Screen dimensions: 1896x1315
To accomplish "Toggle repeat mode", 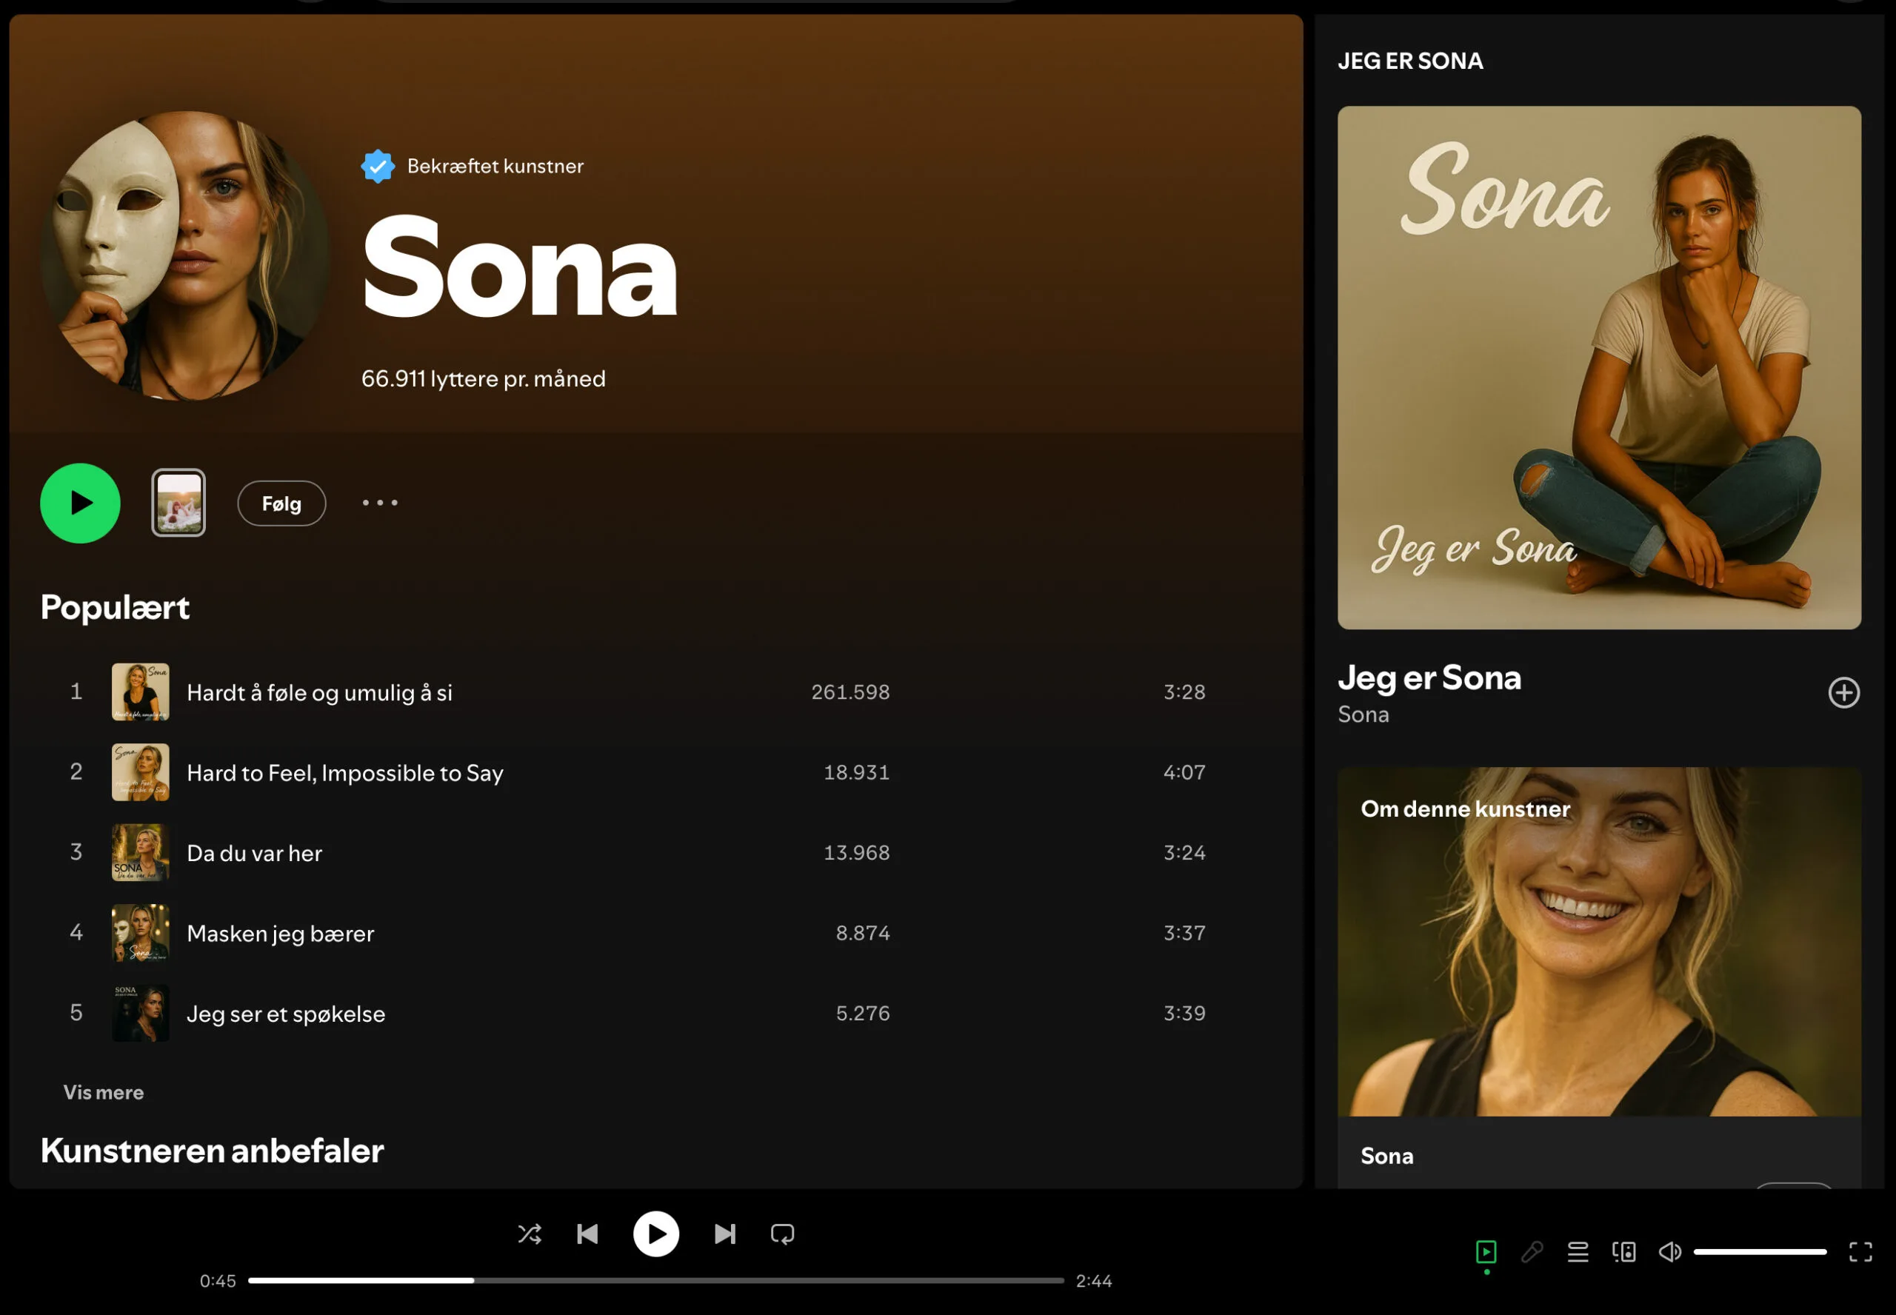I will point(782,1234).
